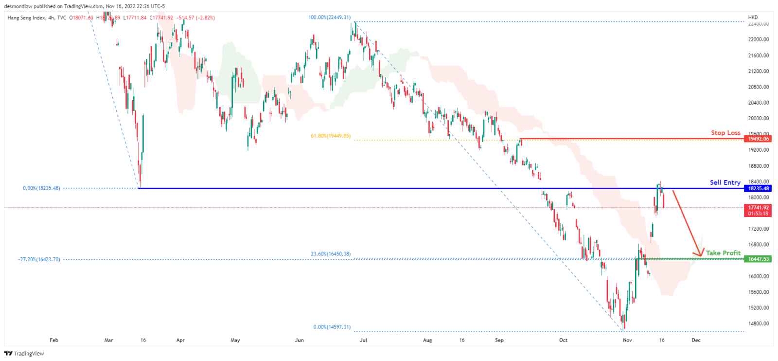Click the Nov label on the time axis
The image size is (778, 361).
(x=628, y=340)
